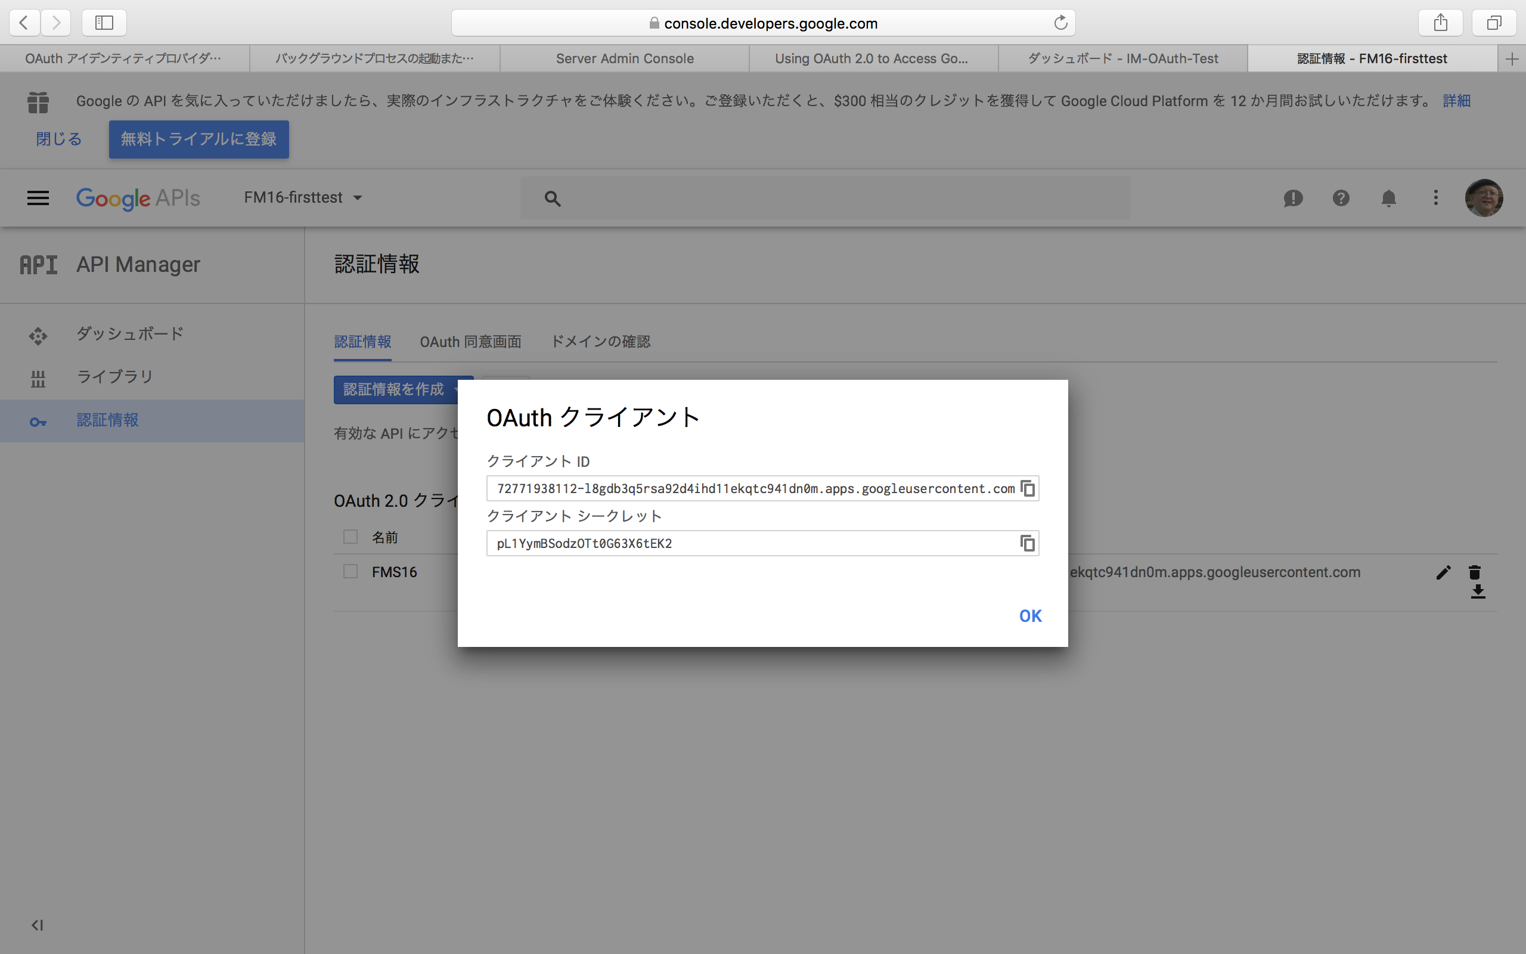Open the Safari share menu

pos(1440,23)
